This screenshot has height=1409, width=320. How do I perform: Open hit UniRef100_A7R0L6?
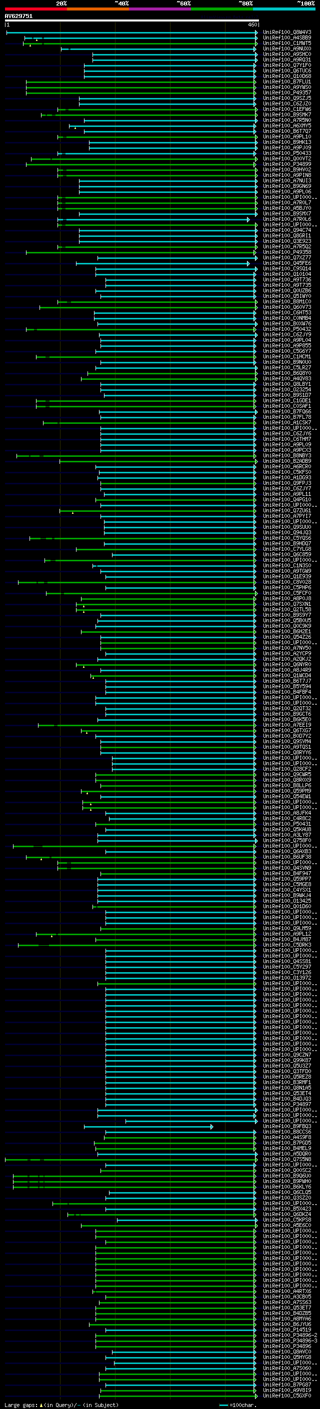[286, 219]
